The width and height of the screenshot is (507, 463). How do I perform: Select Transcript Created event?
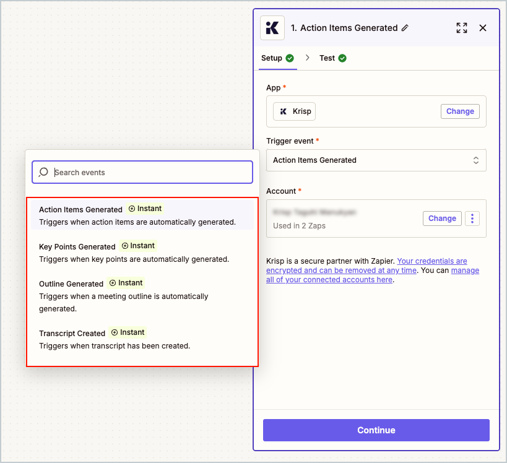click(x=142, y=339)
